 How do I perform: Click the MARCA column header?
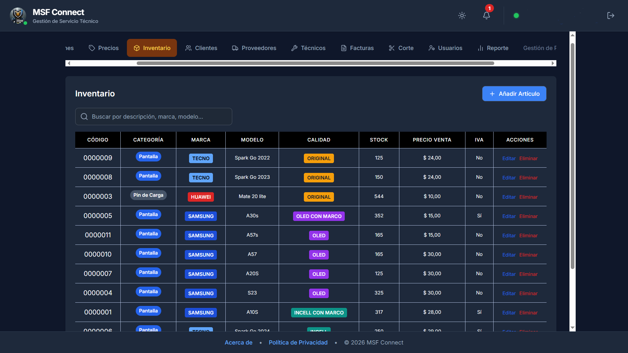[201, 140]
